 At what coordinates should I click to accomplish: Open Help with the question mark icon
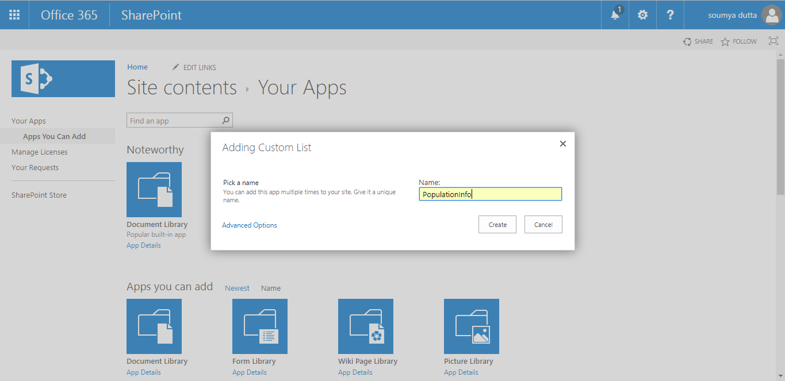pyautogui.click(x=669, y=14)
